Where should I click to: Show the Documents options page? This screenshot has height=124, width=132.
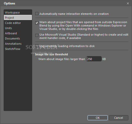pyautogui.click(x=18, y=38)
